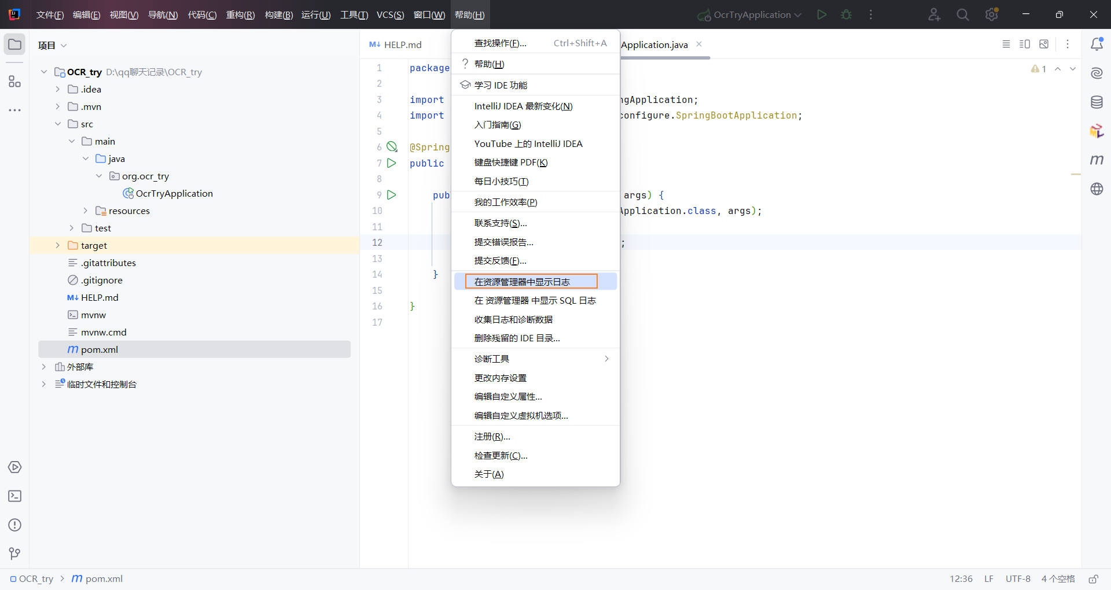Open the Terminal tool window
This screenshot has height=590, width=1111.
pyautogui.click(x=14, y=496)
